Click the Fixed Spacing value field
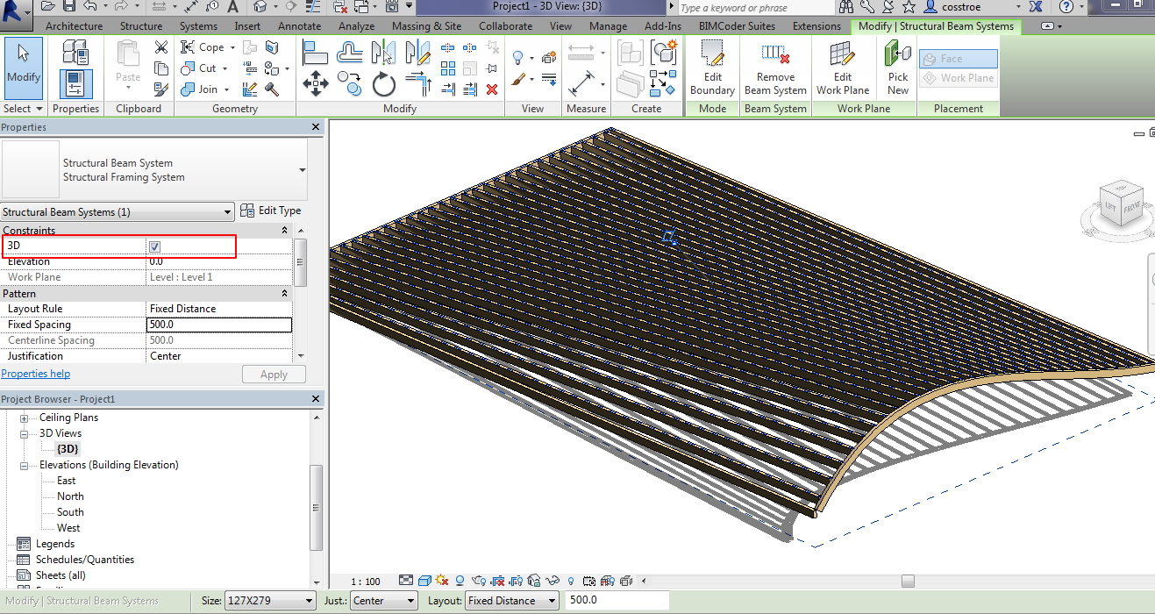 218,325
